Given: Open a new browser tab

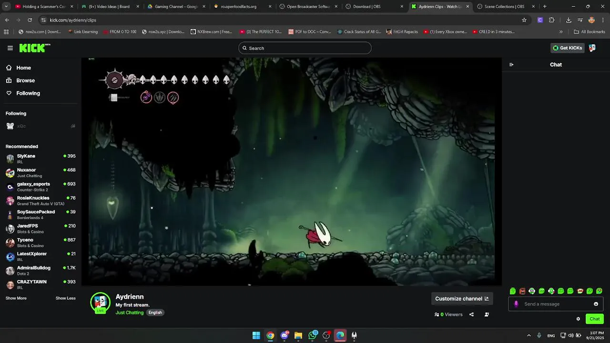Looking at the screenshot, I should (x=545, y=7).
